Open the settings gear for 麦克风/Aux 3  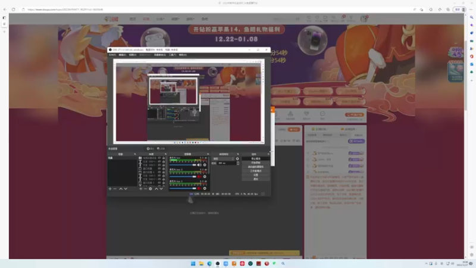205,188
